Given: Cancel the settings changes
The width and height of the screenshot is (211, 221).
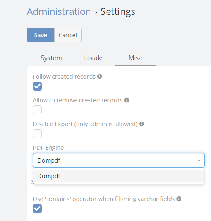Looking at the screenshot, I should click(68, 35).
